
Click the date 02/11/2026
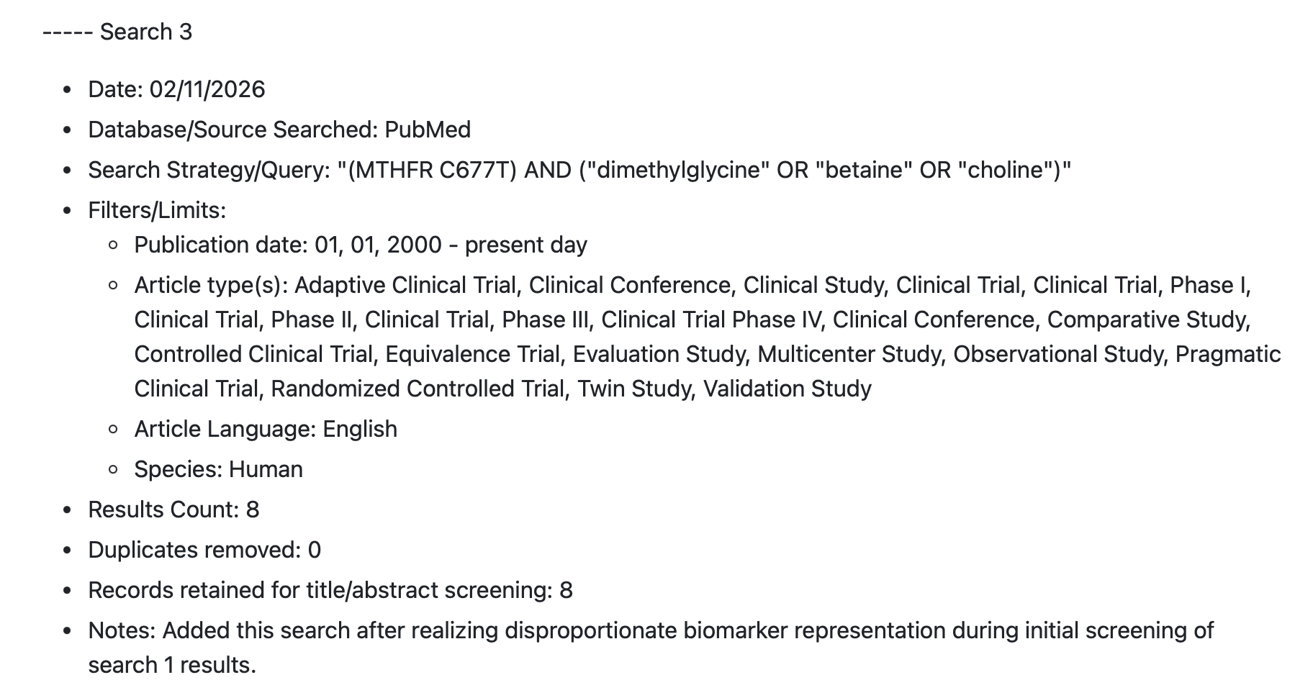tap(207, 89)
